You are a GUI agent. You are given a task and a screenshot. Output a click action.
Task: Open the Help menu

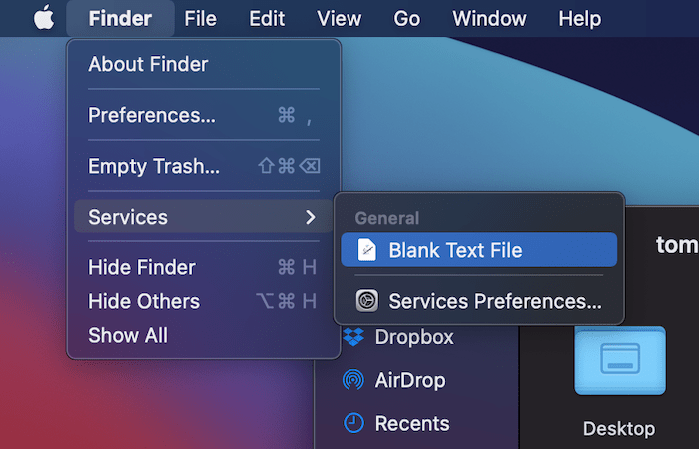(x=580, y=18)
